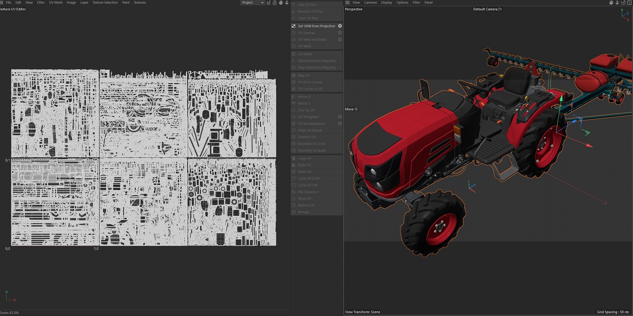Click Fit Canvas to UV
Image resolution: width=633 pixels, height=316 pixels.
316,89
